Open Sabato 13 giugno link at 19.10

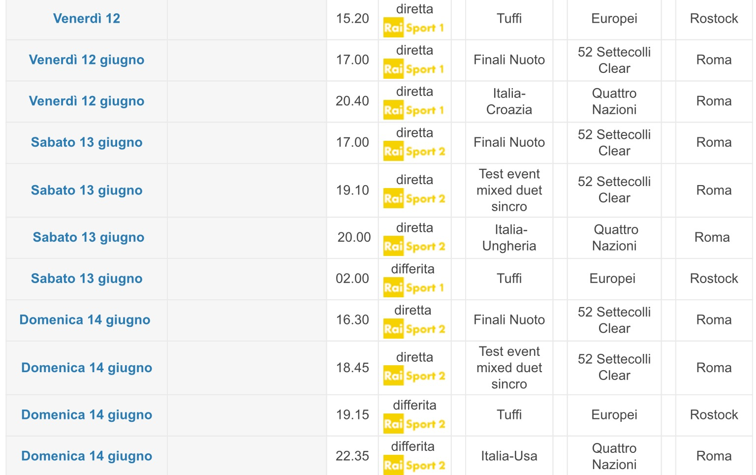click(x=87, y=190)
